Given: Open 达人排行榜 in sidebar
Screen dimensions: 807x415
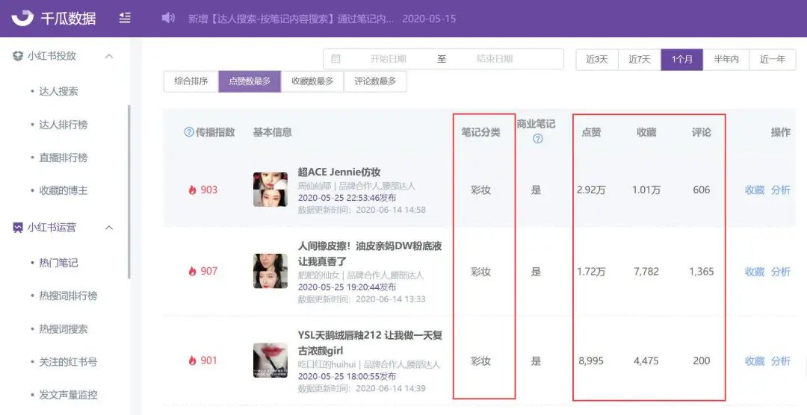Looking at the screenshot, I should click(x=64, y=125).
